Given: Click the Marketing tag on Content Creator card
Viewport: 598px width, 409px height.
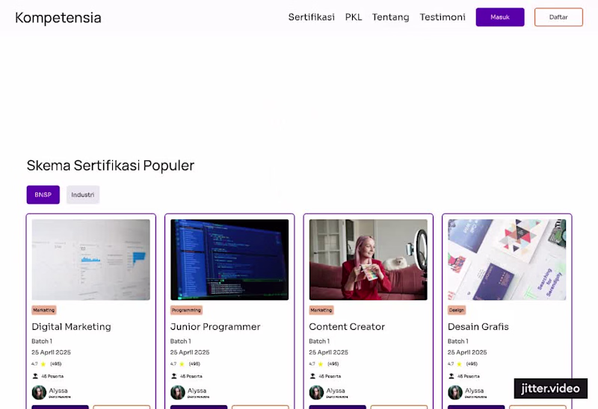Looking at the screenshot, I should tap(321, 310).
